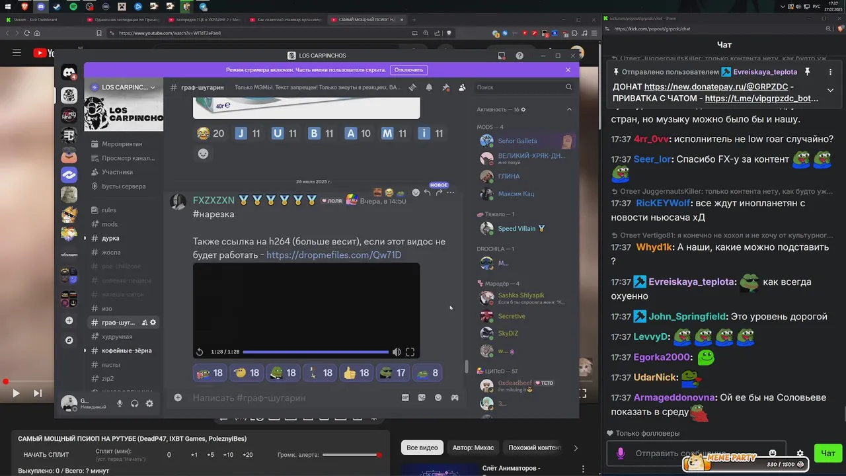Open Discover servers compass icon
Screen dimensions: 846x476
[x=69, y=340]
